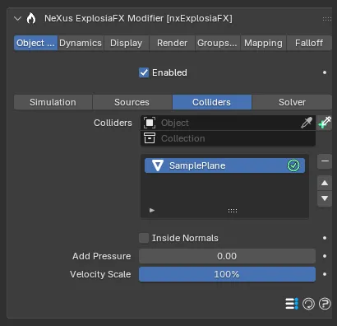Open the Dynamics tab
The height and width of the screenshot is (326, 337).
coord(81,43)
